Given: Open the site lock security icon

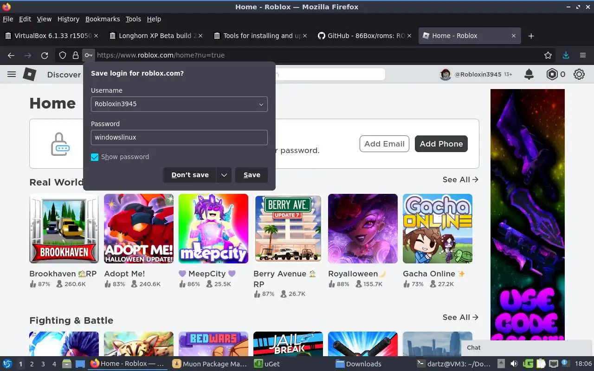Looking at the screenshot, I should tap(76, 55).
